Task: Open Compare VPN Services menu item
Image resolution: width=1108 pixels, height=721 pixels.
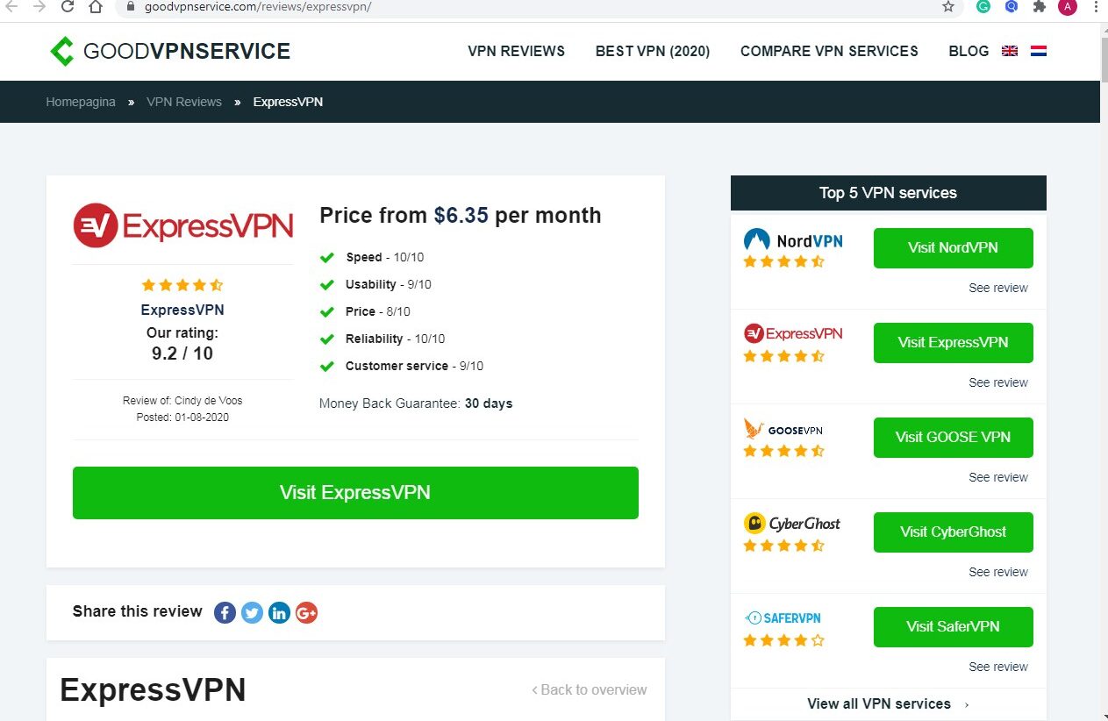Action: coord(829,51)
